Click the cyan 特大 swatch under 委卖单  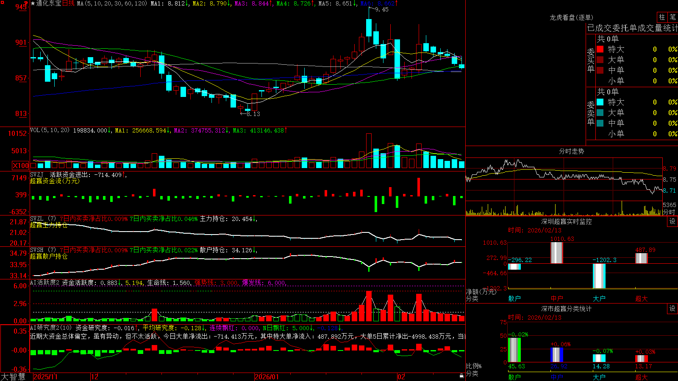tap(600, 102)
